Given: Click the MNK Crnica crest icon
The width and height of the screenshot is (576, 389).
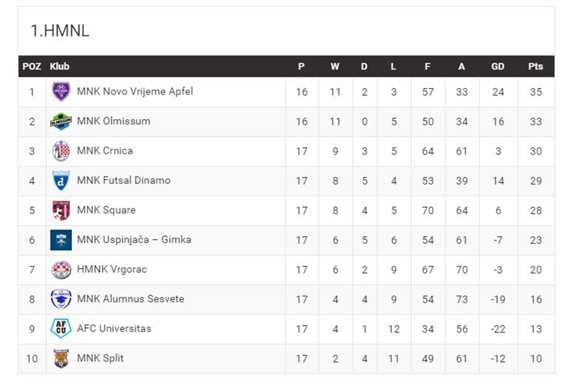Looking at the screenshot, I should 61,151.
